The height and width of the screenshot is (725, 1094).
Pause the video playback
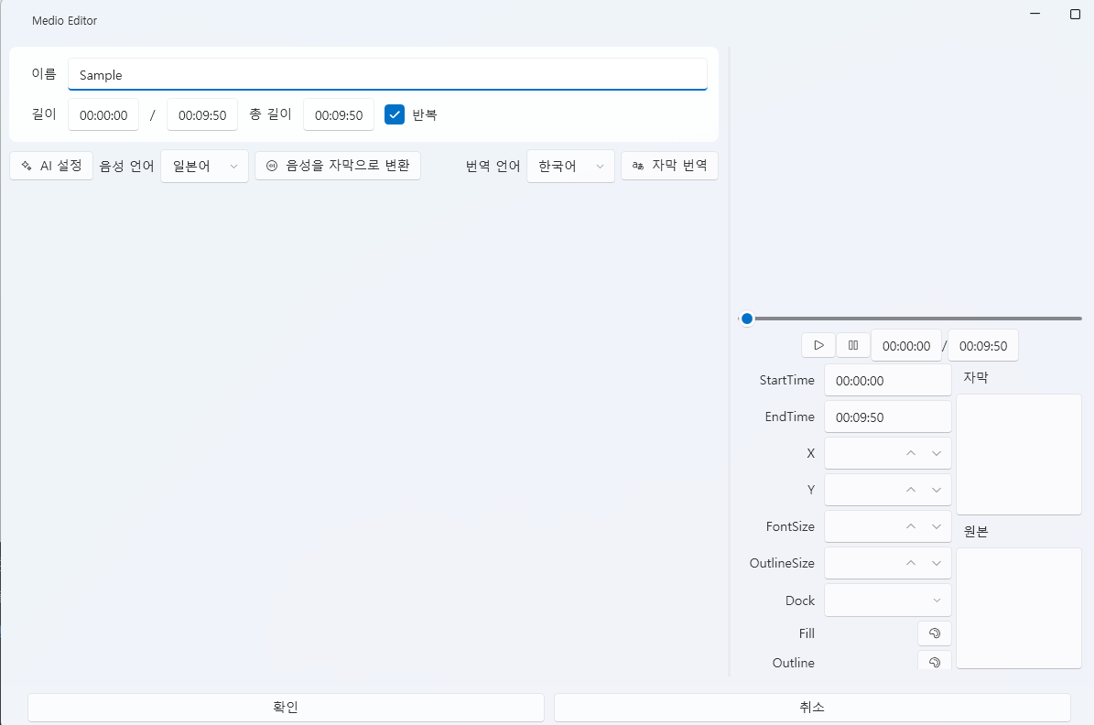point(852,345)
